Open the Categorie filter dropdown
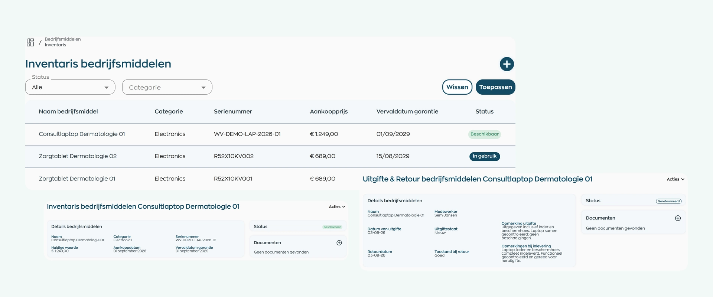Viewport: 713px width, 297px height. 167,87
